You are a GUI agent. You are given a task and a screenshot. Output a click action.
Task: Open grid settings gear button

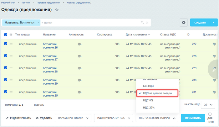tap(184, 23)
